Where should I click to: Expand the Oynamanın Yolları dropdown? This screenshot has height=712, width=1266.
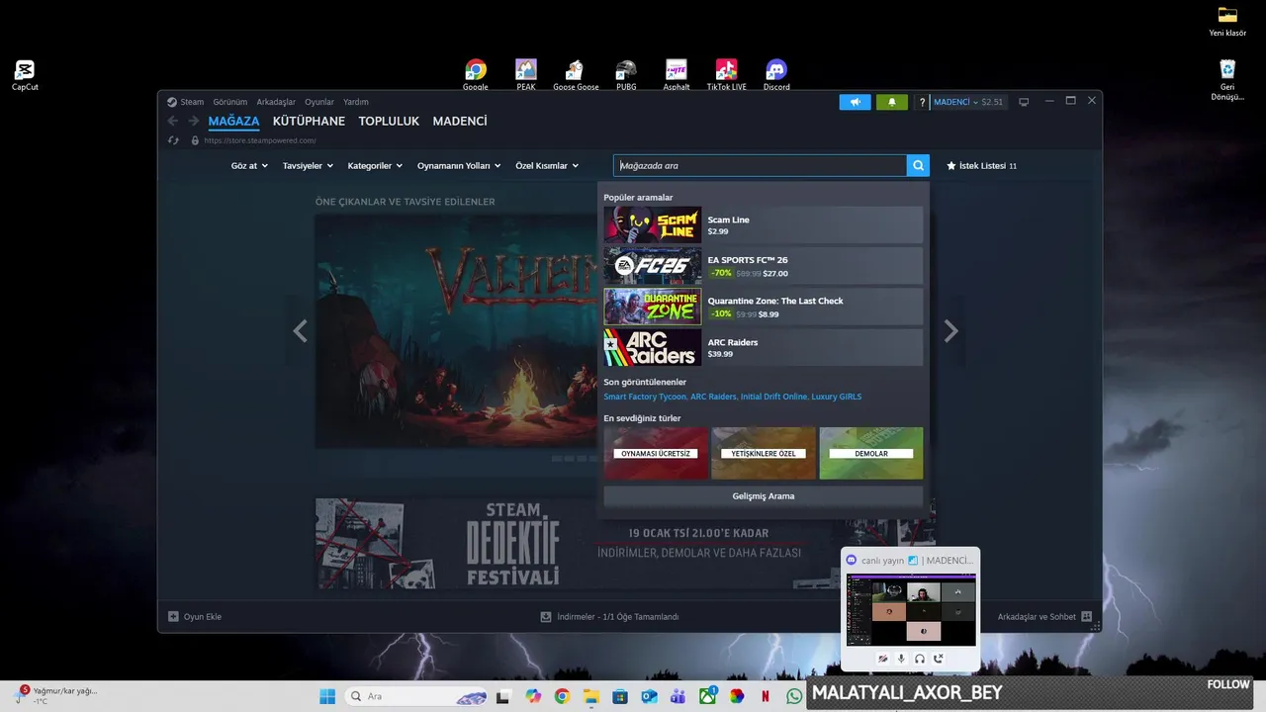point(459,165)
